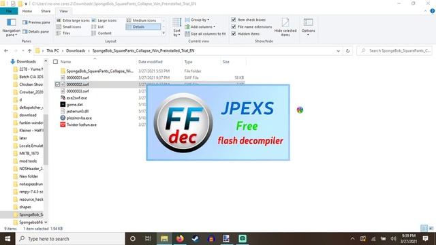The width and height of the screenshot is (436, 245).
Task: Select the game.dat file icon
Action: pos(63,104)
